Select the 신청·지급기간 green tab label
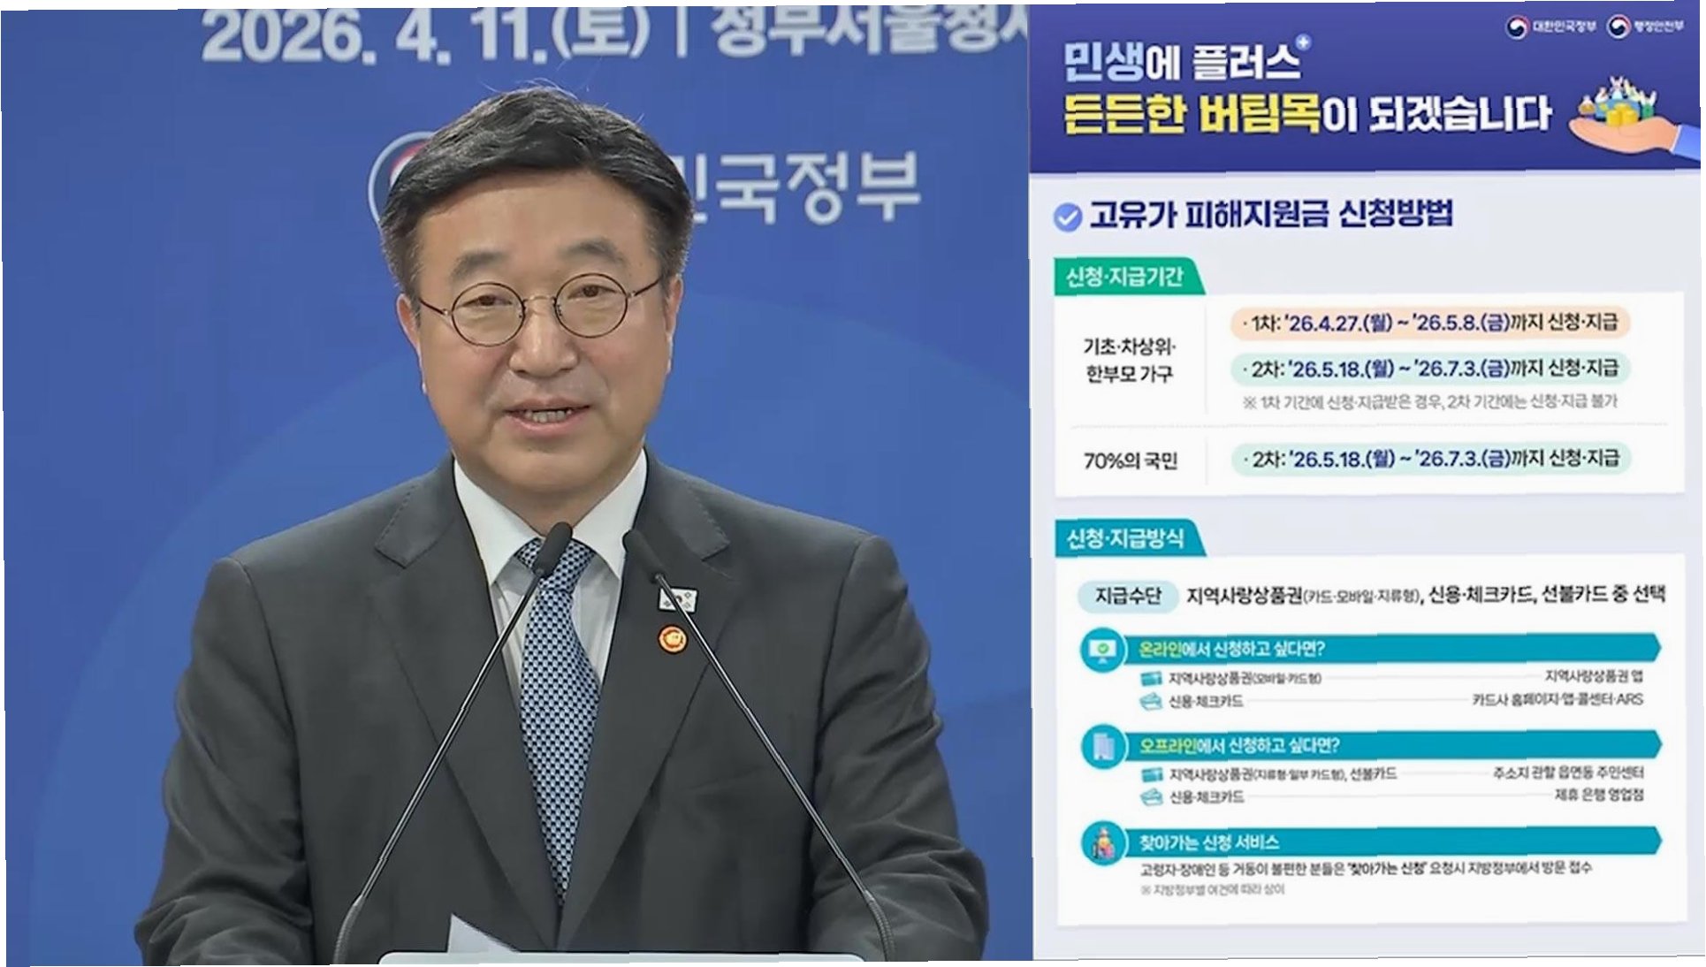 click(x=1124, y=277)
